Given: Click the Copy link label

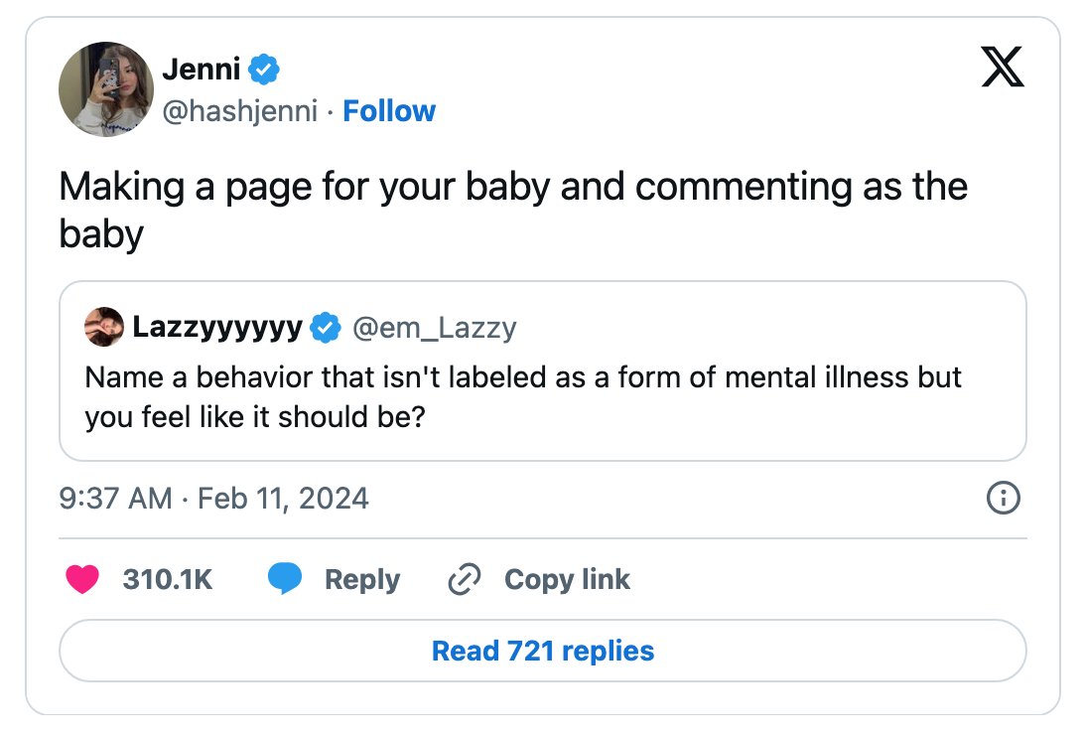Looking at the screenshot, I should pos(567,579).
